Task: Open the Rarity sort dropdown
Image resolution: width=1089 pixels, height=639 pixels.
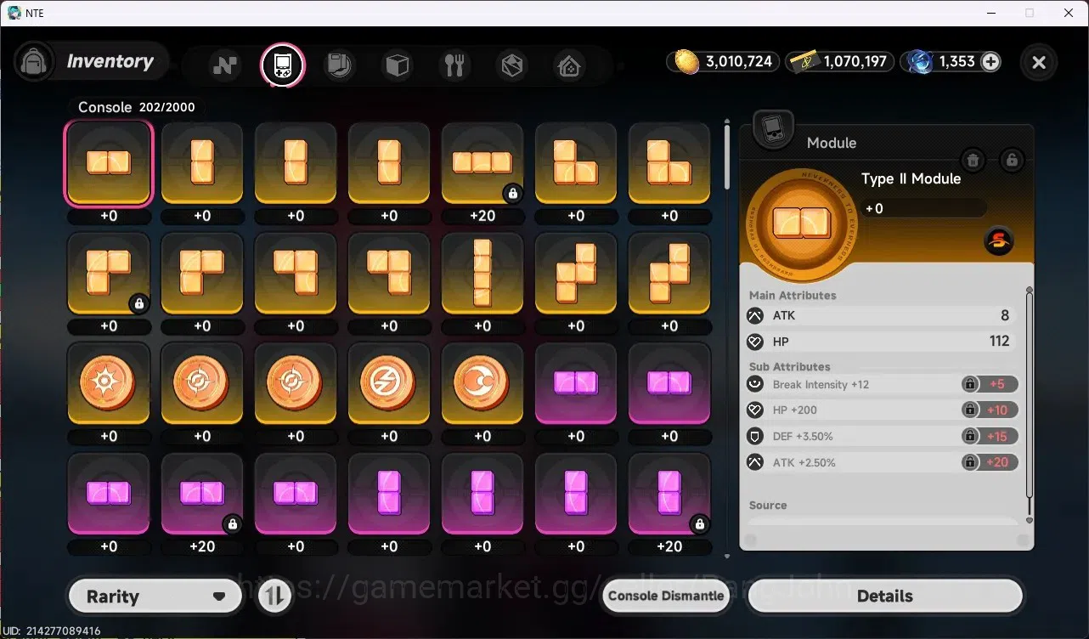Action: [x=154, y=597]
